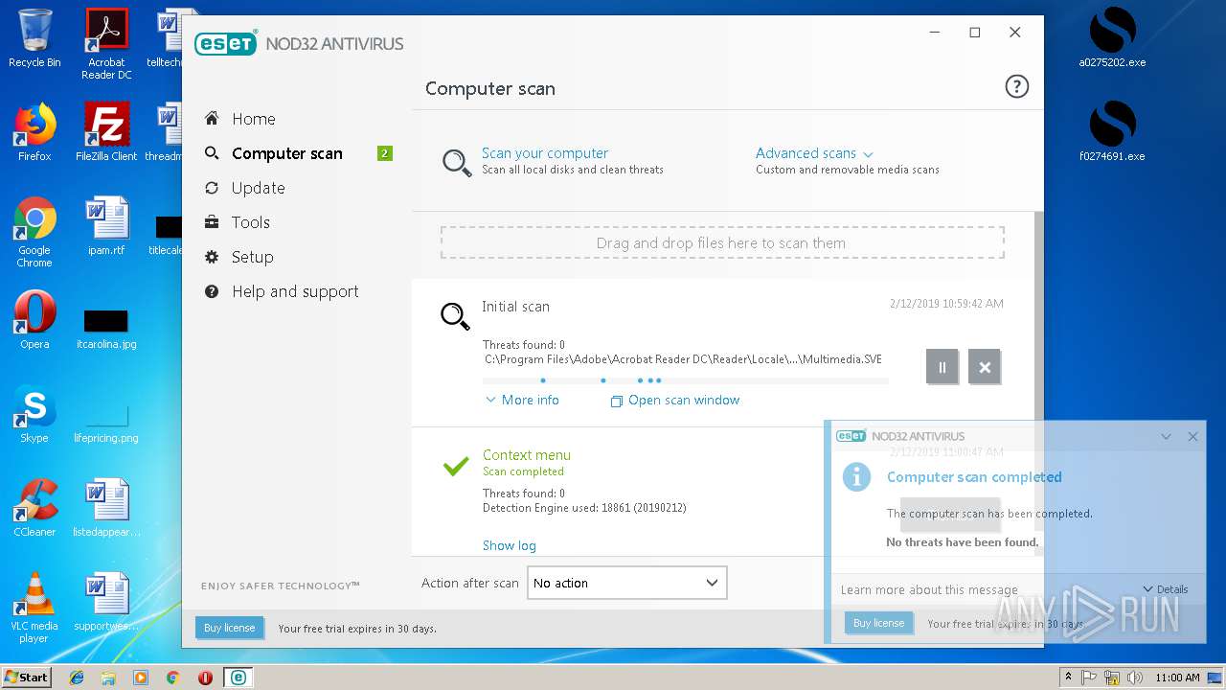The image size is (1226, 690).
Task: Open the Home section in ESET sidebar
Action: coord(253,119)
